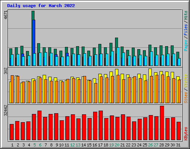Click the red KBytes bar for day 17
The width and height of the screenshot is (190, 149).
(x=101, y=126)
